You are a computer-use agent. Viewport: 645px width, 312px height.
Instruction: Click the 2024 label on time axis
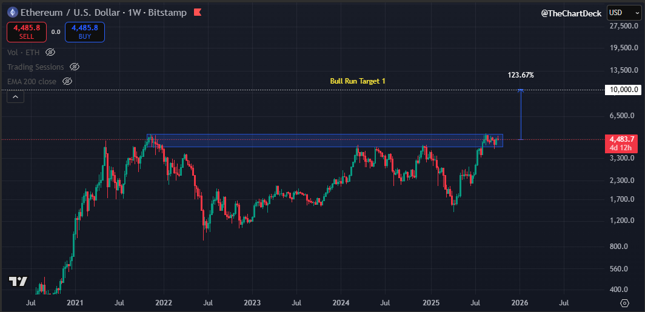341,303
